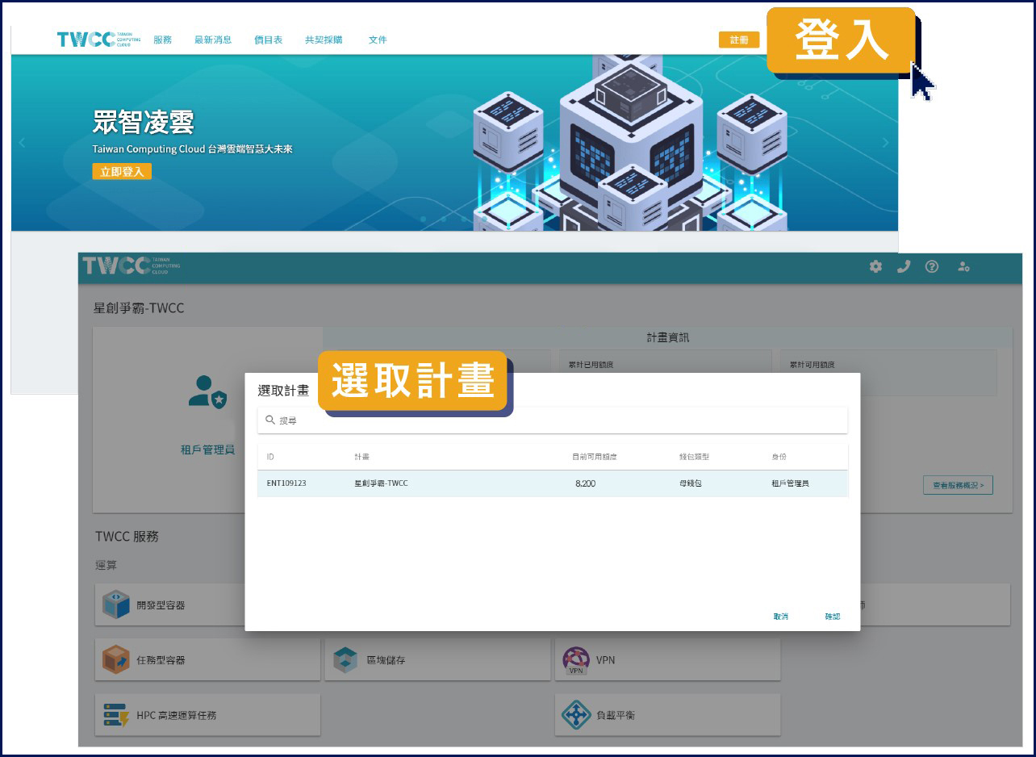Click the tenant admin avatar icon above 租戶管理員
The width and height of the screenshot is (1036, 757).
tap(207, 391)
